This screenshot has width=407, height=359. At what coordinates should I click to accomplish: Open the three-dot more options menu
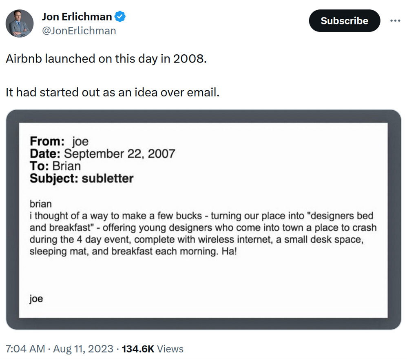tap(395, 21)
